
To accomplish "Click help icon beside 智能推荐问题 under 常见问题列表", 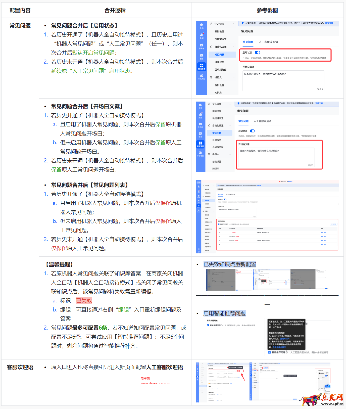I will [x=222, y=325].
